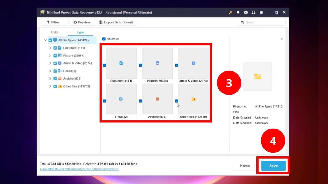Select the "Archive (838)" tree label
Viewport: 328px width, 184px height.
72,79
